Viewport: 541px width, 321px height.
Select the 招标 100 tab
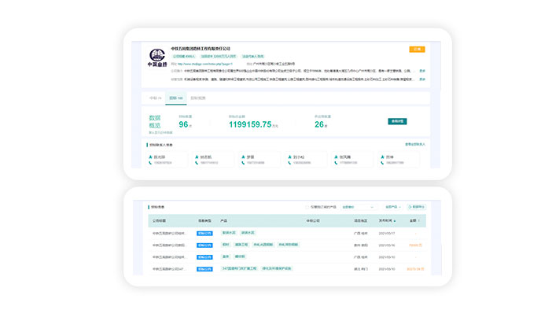point(176,98)
